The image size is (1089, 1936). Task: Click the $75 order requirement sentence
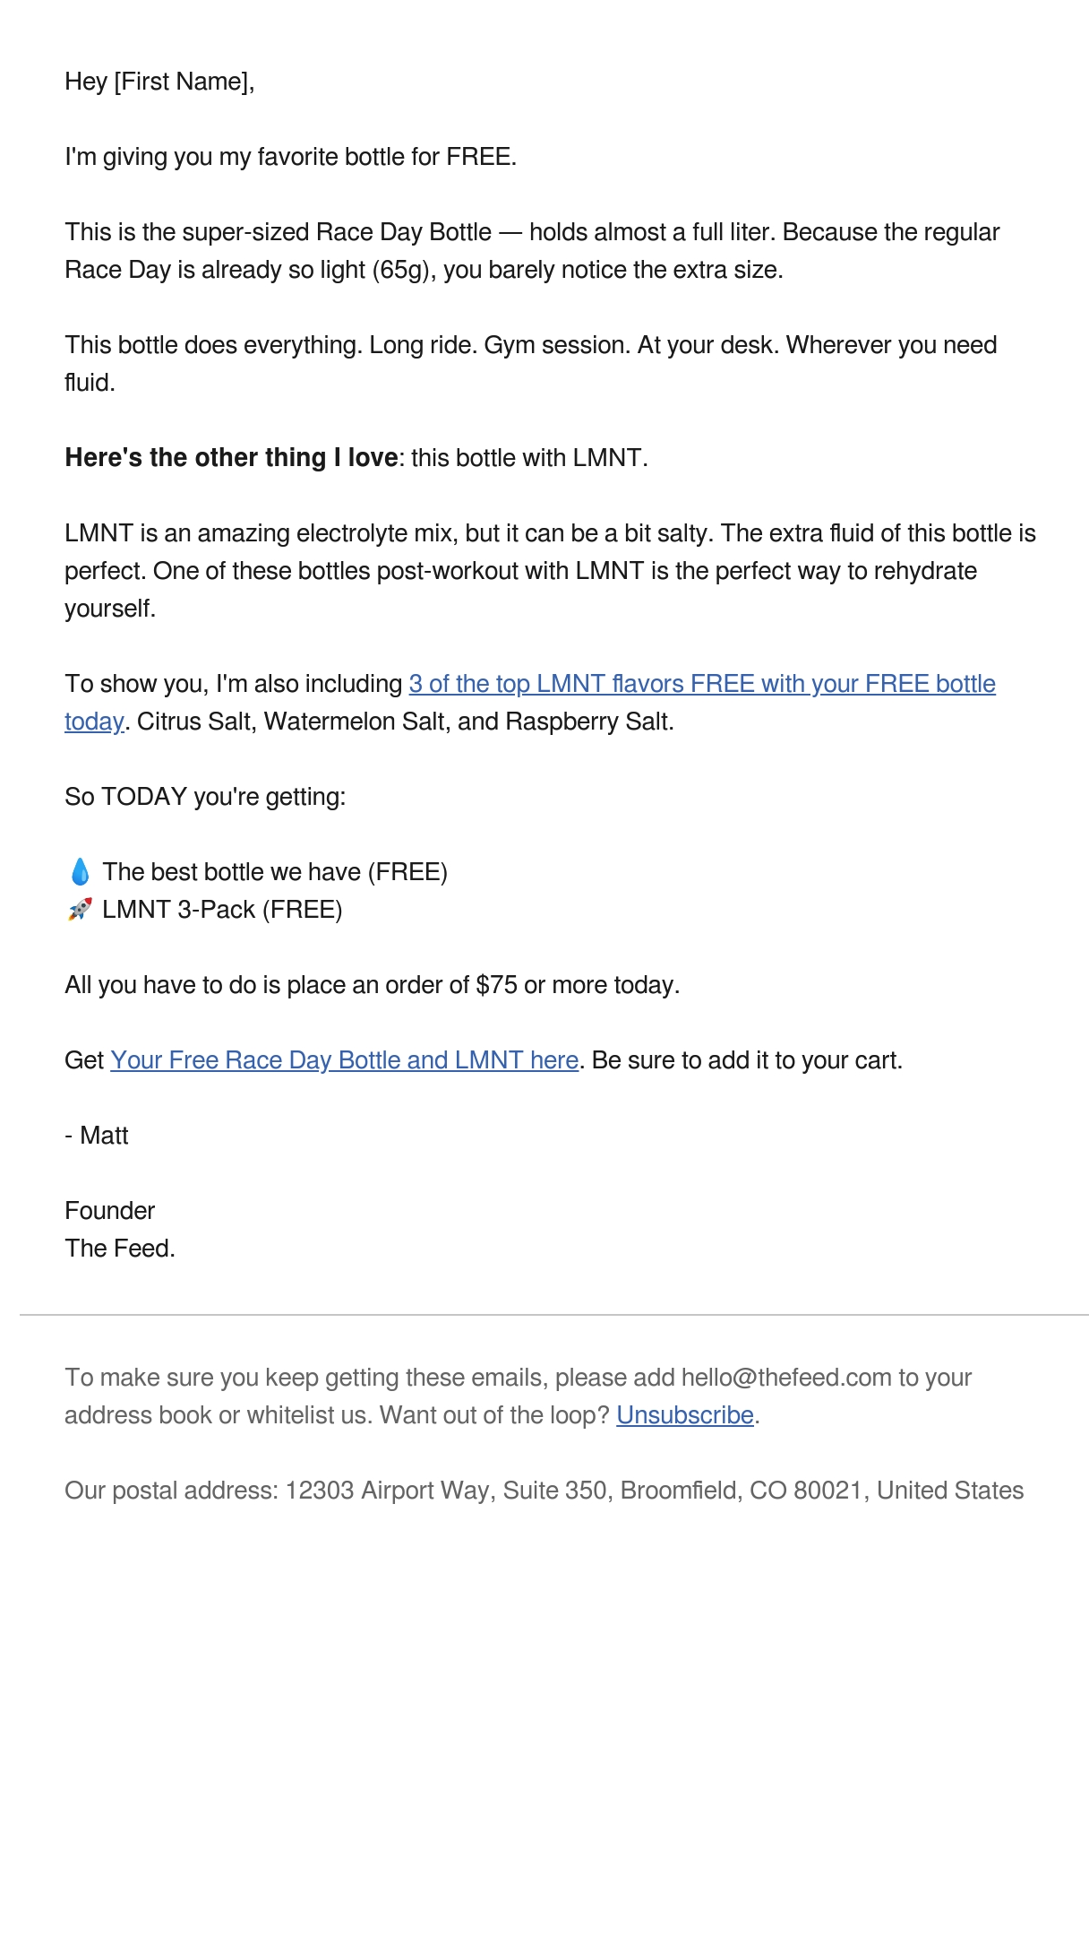373,985
